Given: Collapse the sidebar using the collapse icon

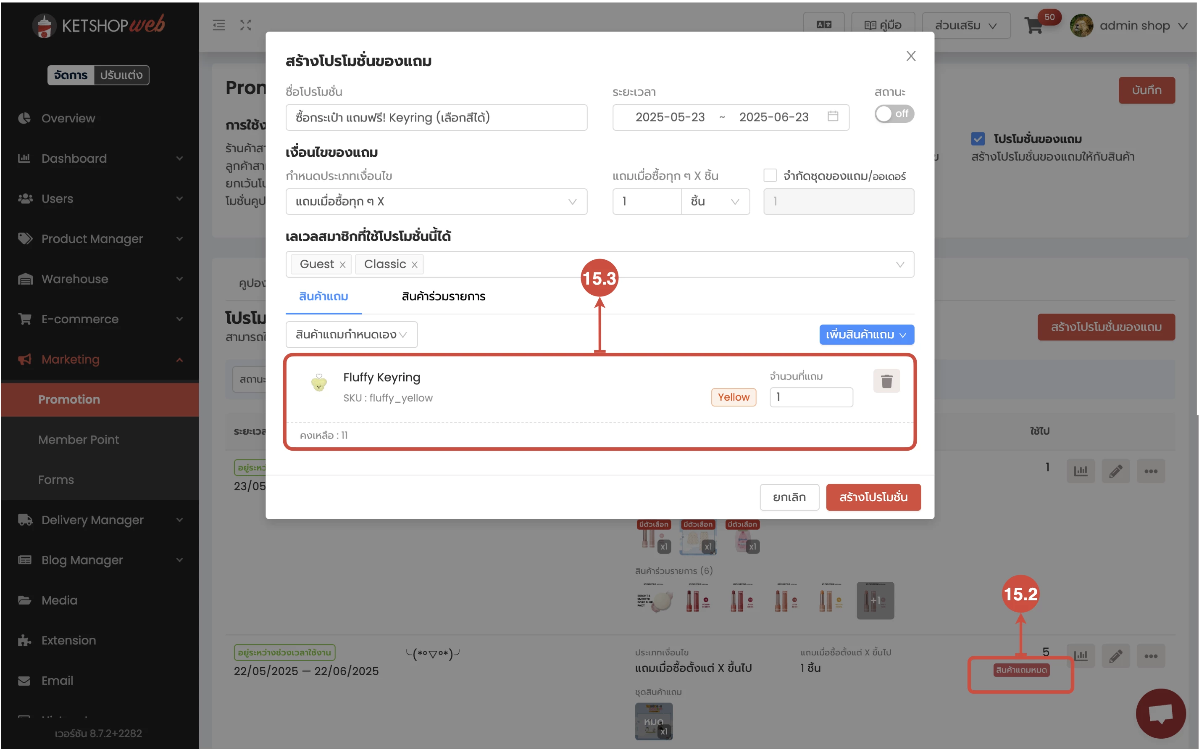Looking at the screenshot, I should pyautogui.click(x=219, y=25).
